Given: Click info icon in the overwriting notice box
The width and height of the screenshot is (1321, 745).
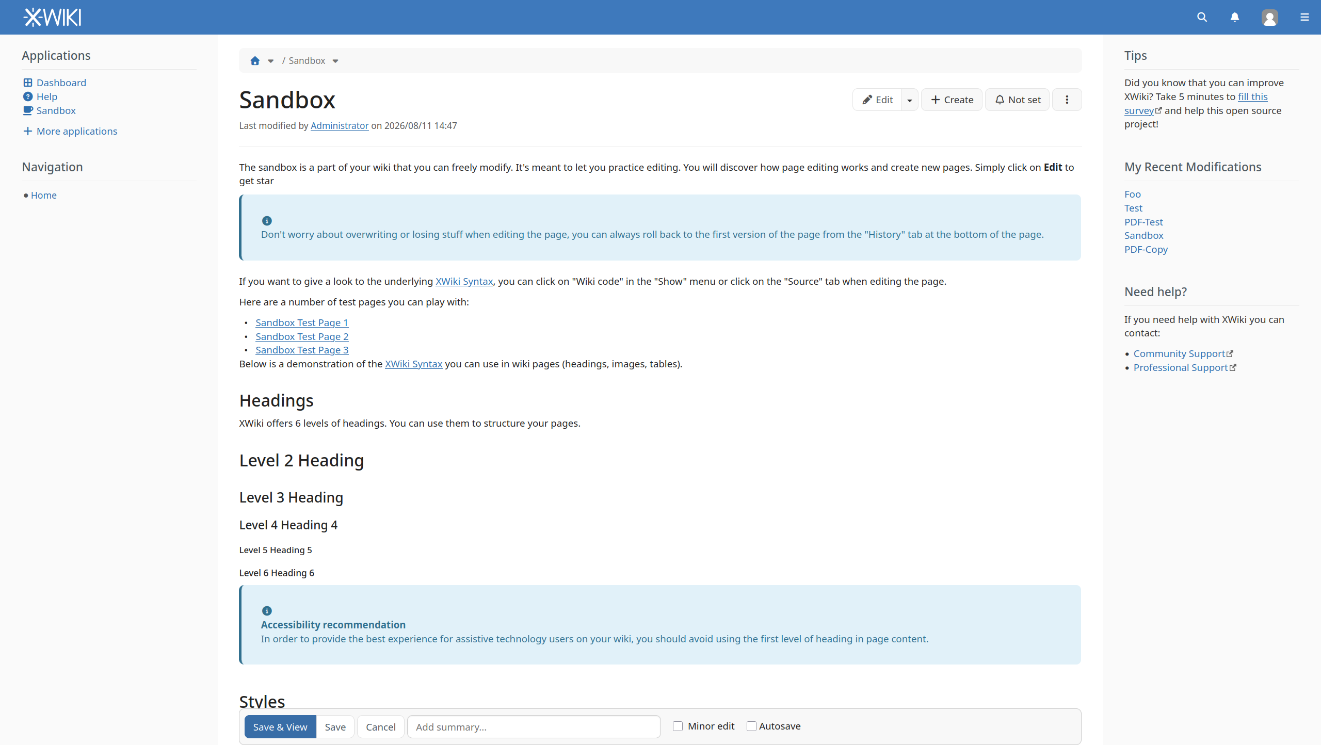Looking at the screenshot, I should [x=267, y=221].
